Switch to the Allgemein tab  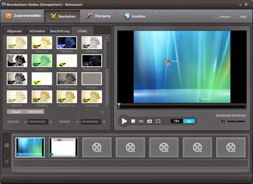tap(14, 31)
